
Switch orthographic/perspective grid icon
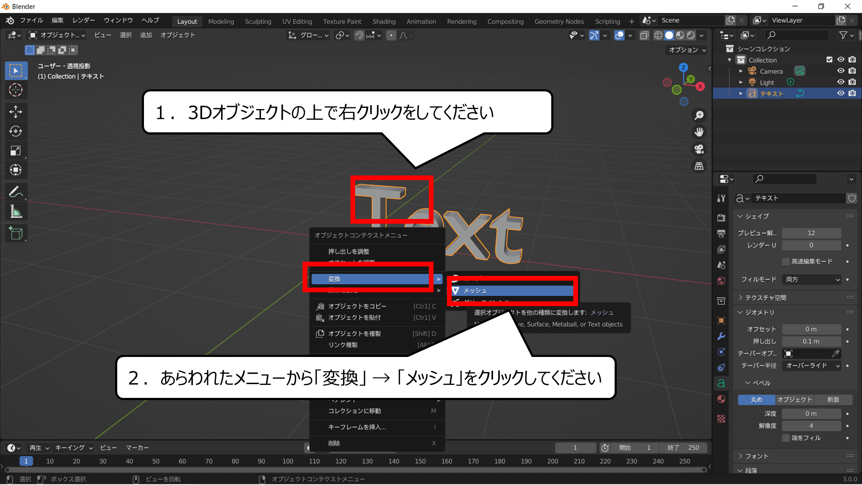pyautogui.click(x=699, y=166)
